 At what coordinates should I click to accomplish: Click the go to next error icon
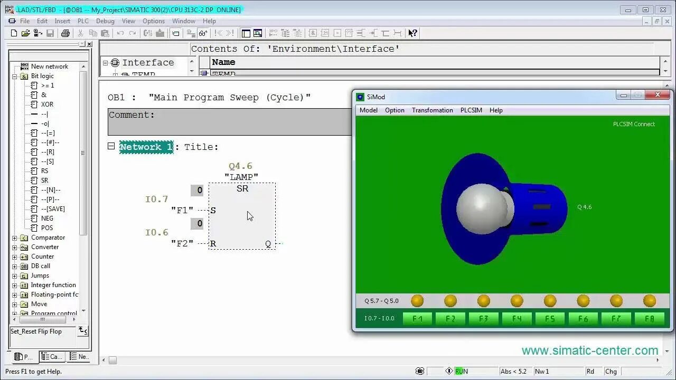pyautogui.click(x=230, y=33)
